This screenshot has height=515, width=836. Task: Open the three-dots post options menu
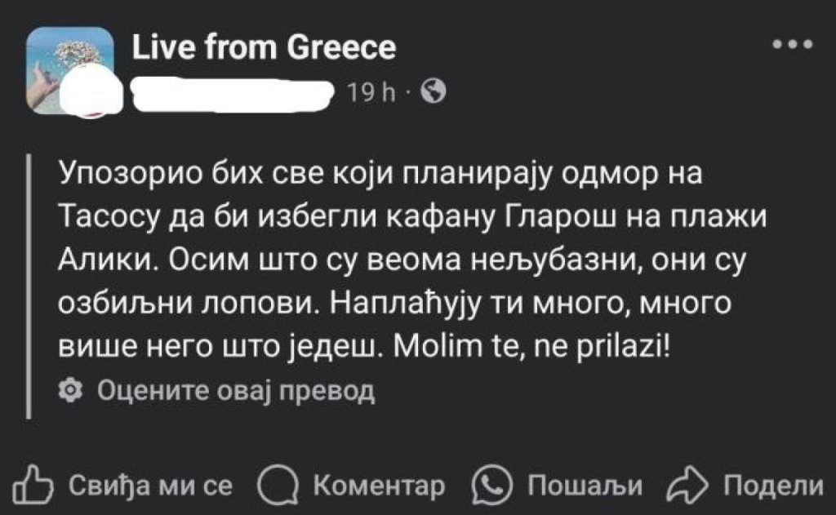tap(796, 45)
